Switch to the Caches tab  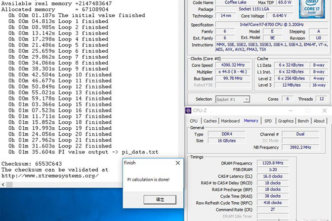(x=210, y=121)
